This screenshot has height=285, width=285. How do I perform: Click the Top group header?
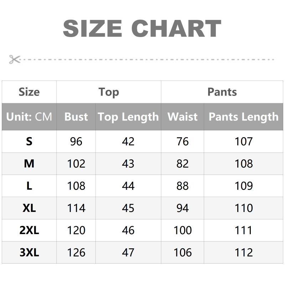pos(109,92)
